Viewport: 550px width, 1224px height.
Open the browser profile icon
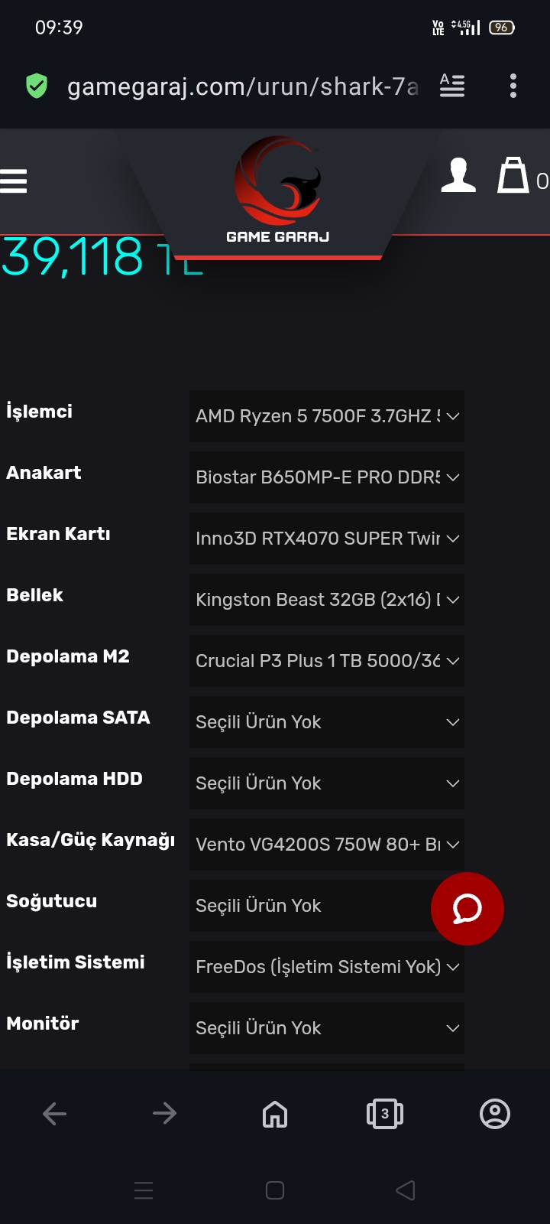[495, 1114]
